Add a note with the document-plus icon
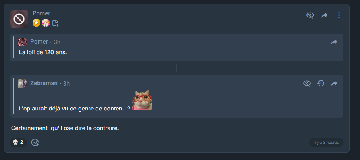 (55, 23)
